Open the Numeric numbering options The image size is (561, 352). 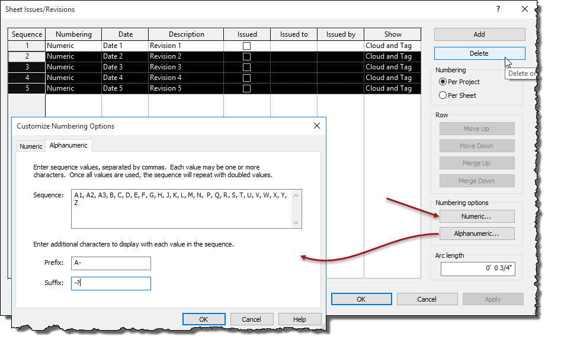pyautogui.click(x=476, y=216)
